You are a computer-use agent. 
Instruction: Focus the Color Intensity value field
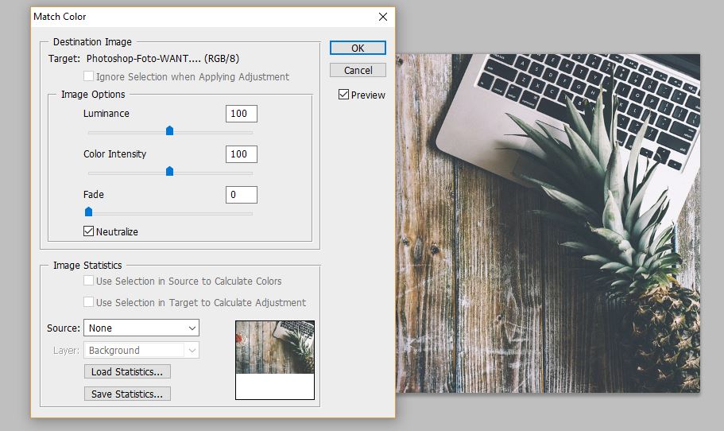pos(241,154)
